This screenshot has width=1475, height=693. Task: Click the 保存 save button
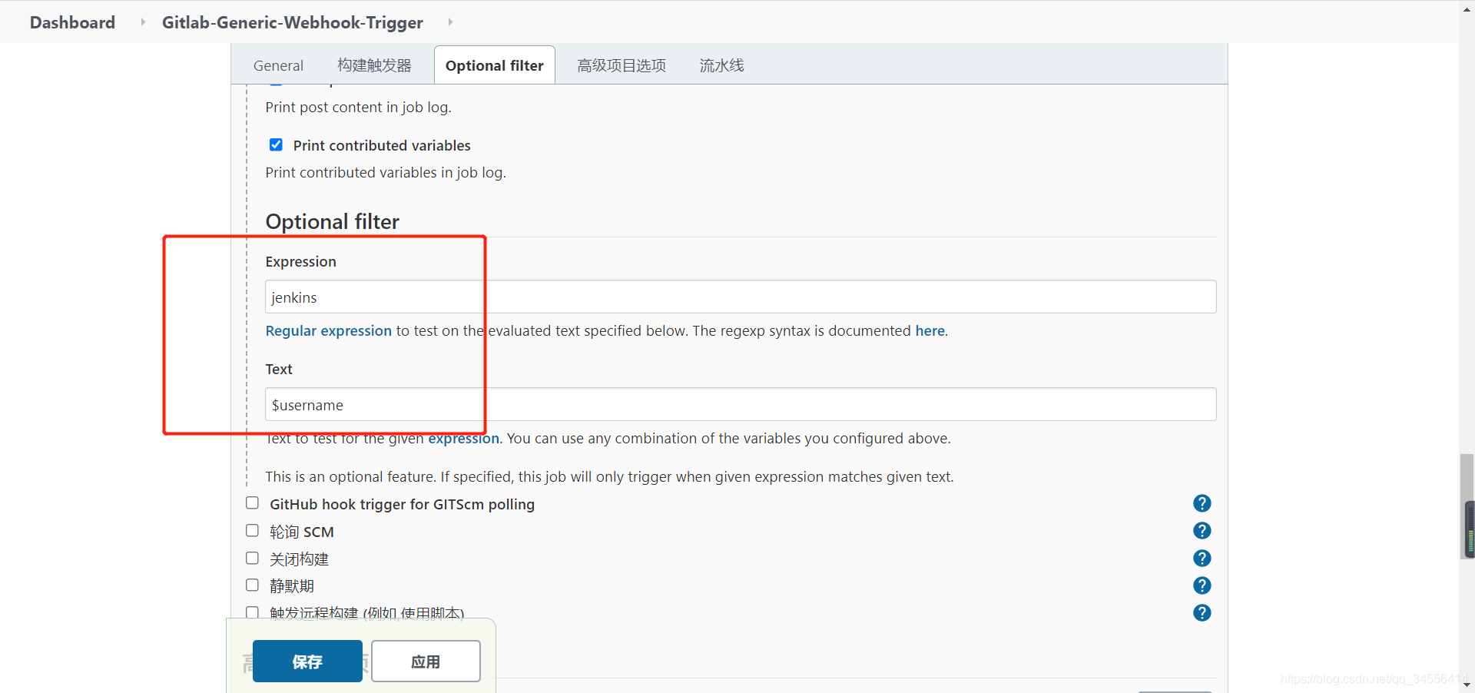(x=307, y=661)
